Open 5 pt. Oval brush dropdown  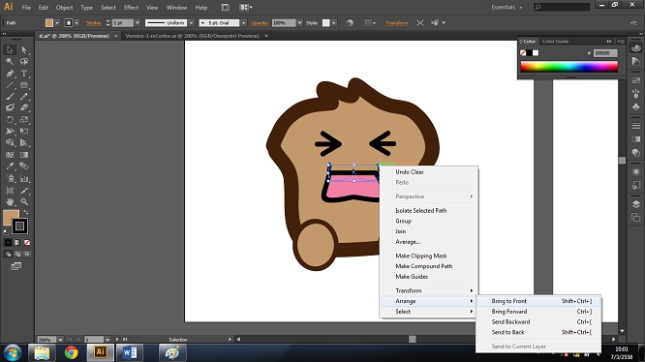[243, 23]
